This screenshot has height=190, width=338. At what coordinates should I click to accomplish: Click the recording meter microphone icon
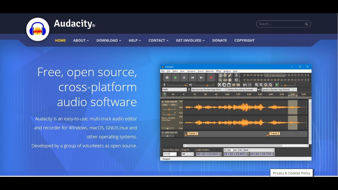coord(236,75)
